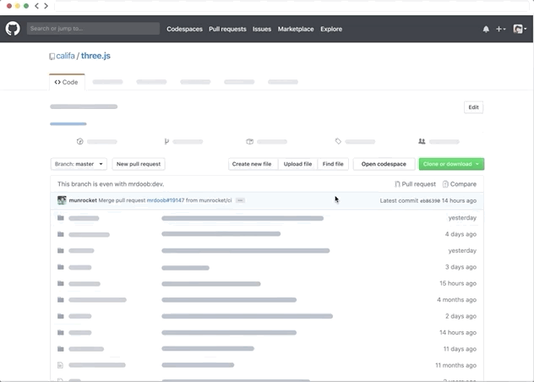The height and width of the screenshot is (382, 534).
Task: Open Marketplace in the top navigation
Action: pyautogui.click(x=296, y=29)
